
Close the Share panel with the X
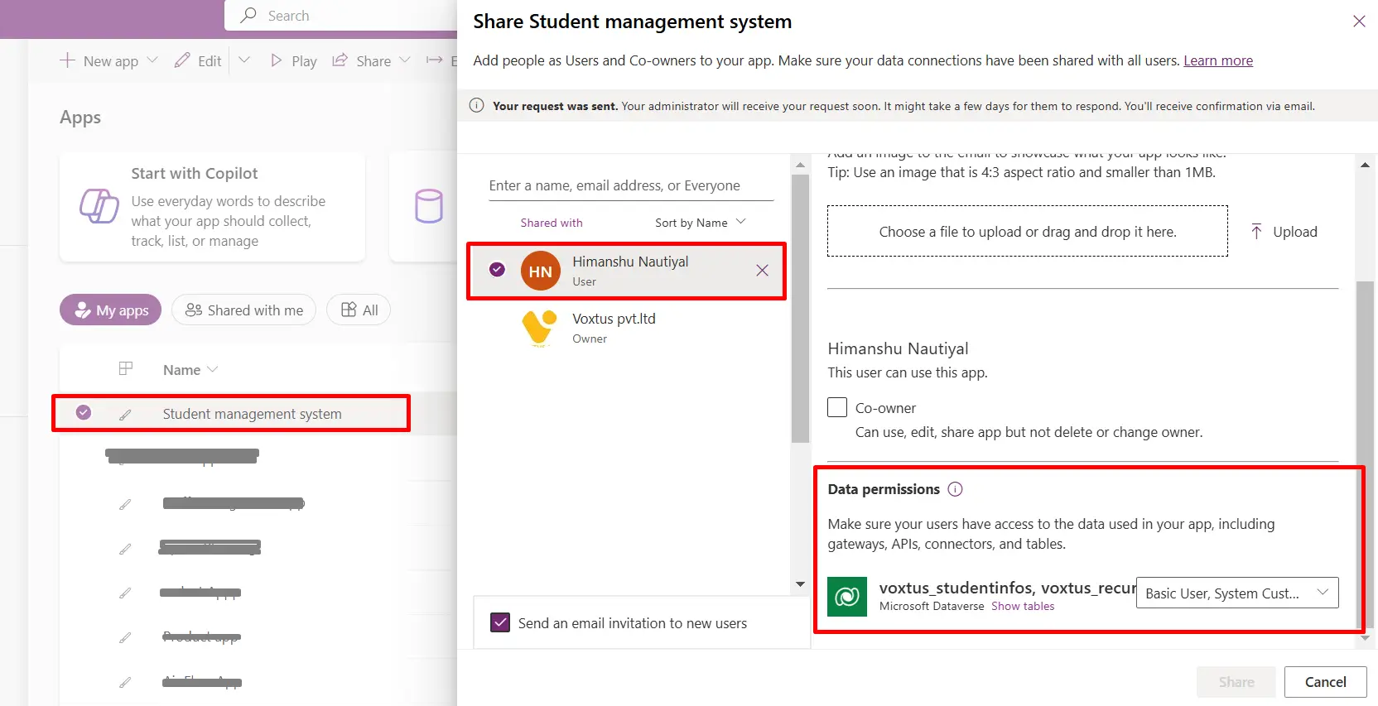pos(1359,22)
